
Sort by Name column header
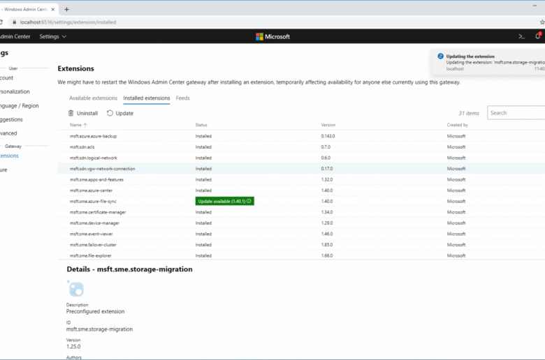pyautogui.click(x=75, y=125)
